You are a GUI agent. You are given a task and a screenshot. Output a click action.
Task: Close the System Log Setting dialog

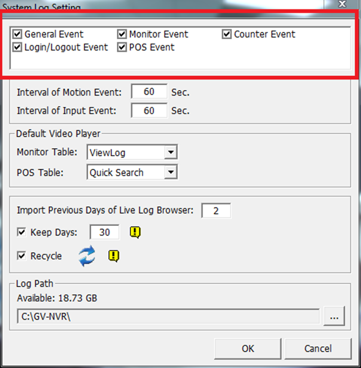pos(343,4)
